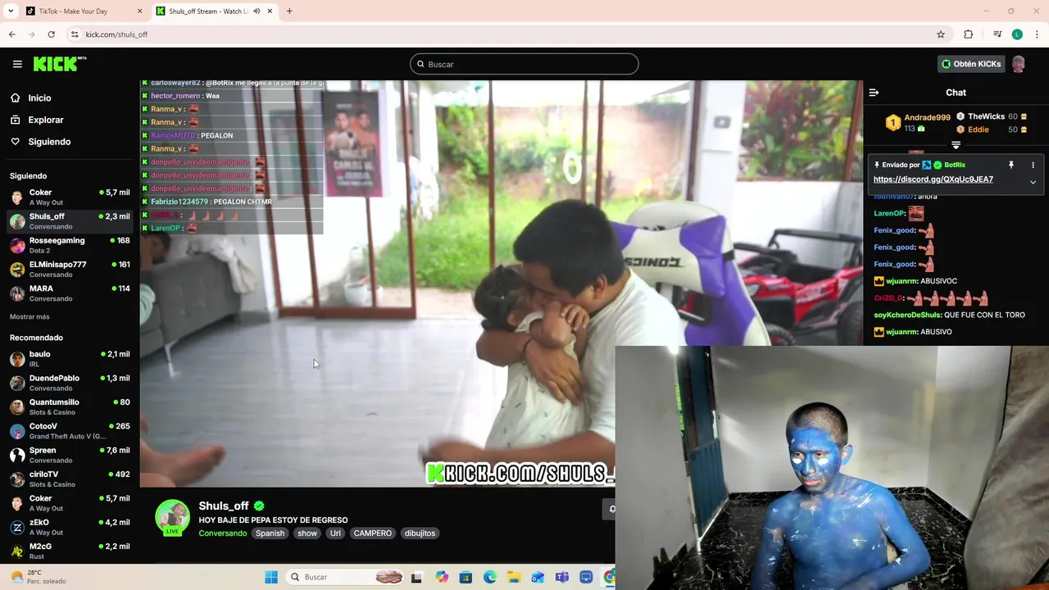
Task: Open Explorar in sidebar
Action: (x=45, y=120)
